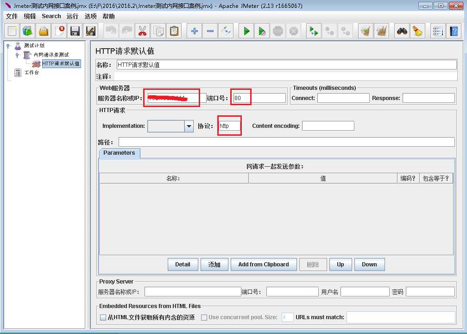The width and height of the screenshot is (467, 334).
Task: Open the Templates icon in toolbar
Action: (28, 31)
